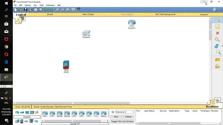Switch to Logical workspace tab icon
The image size is (223, 125).
tap(18, 21)
